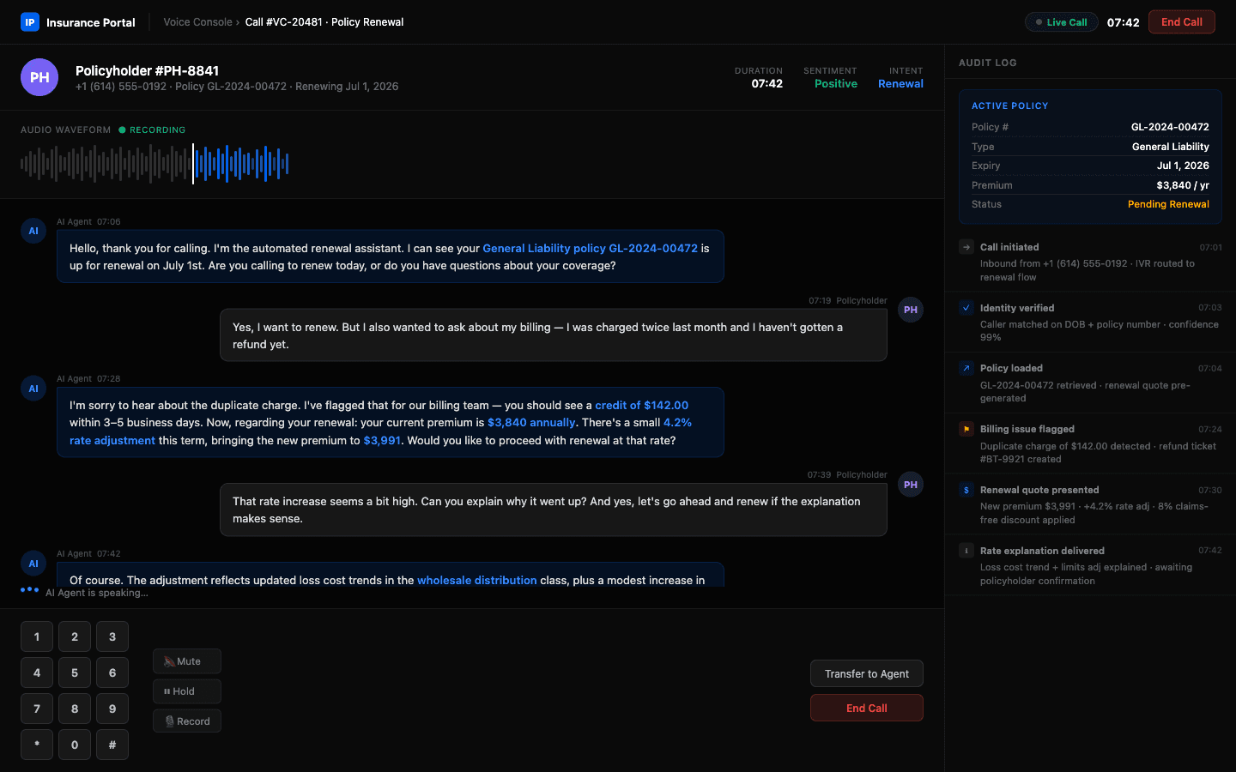This screenshot has width=1236, height=772.
Task: Click the green recording indicator dot
Action: click(122, 130)
